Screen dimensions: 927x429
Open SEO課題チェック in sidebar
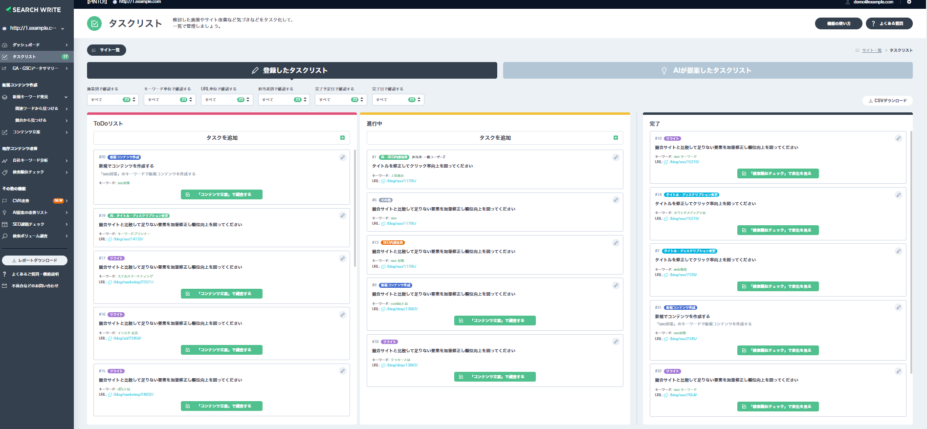coord(37,224)
